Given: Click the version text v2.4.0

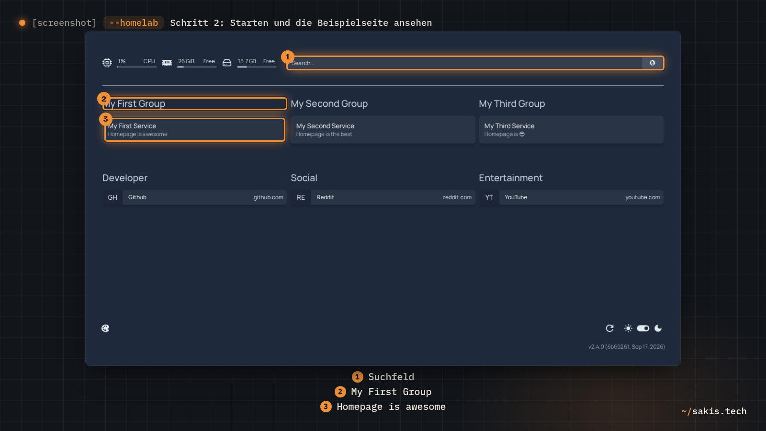Looking at the screenshot, I should click(x=627, y=347).
